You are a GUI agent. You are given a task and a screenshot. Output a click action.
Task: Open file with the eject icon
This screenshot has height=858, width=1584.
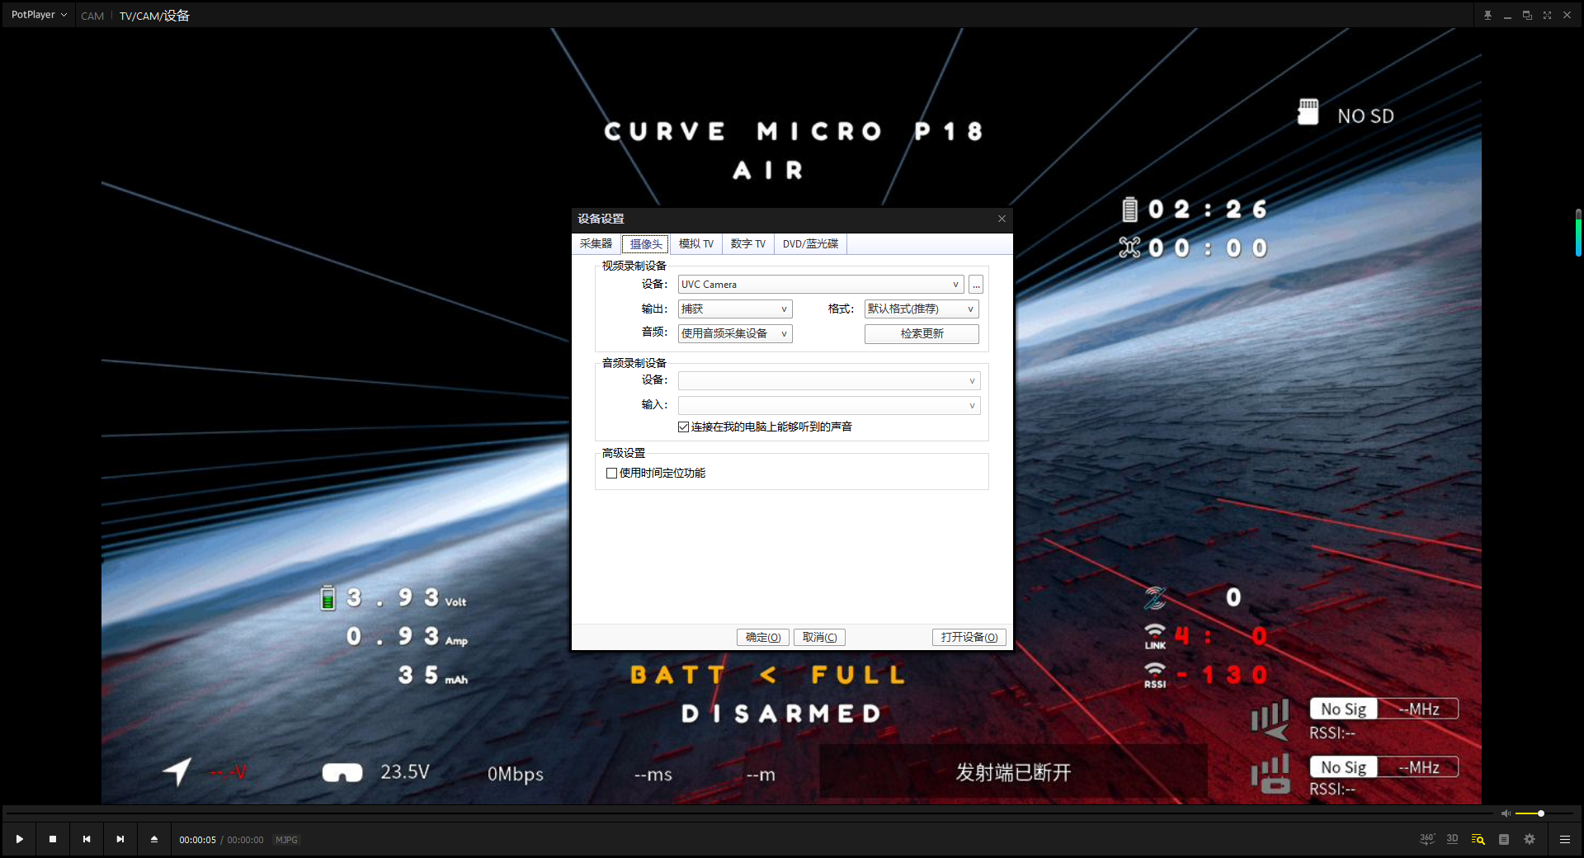(154, 839)
